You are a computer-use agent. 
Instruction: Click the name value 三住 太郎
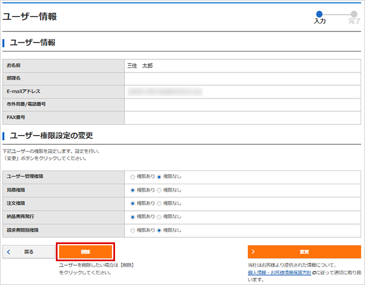tap(140, 65)
